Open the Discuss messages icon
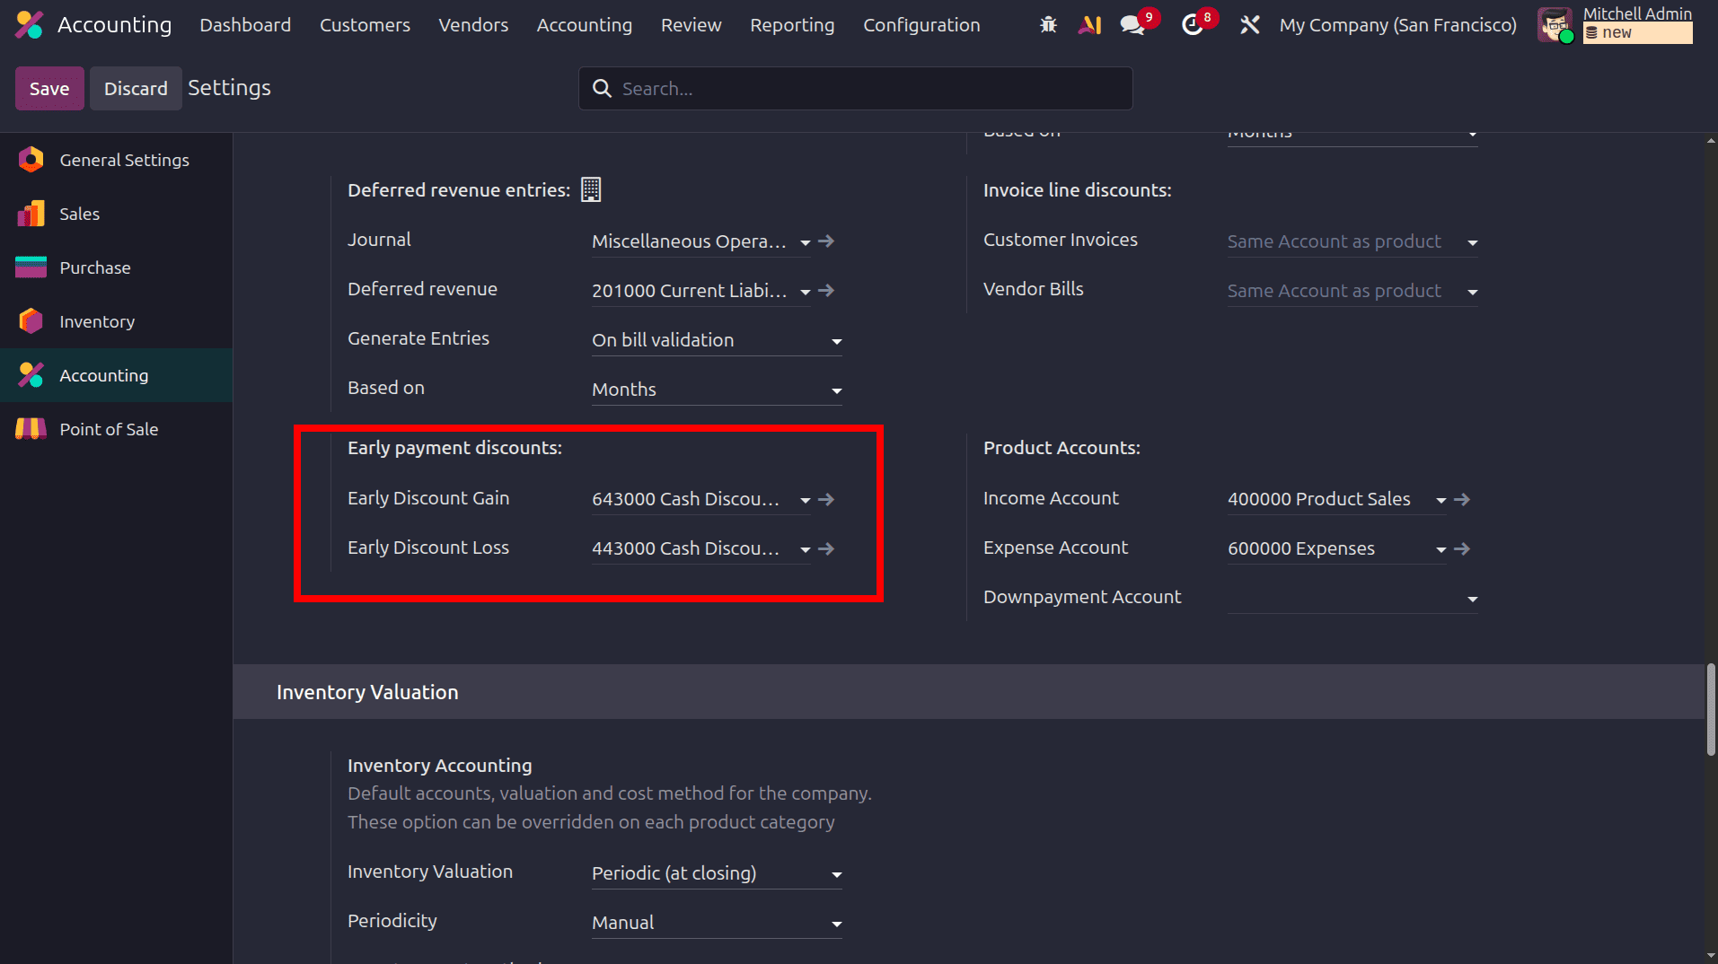This screenshot has height=964, width=1718. (1131, 24)
